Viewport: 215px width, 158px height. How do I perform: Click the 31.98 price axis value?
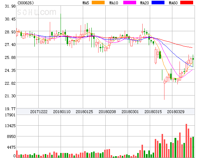click(10, 6)
